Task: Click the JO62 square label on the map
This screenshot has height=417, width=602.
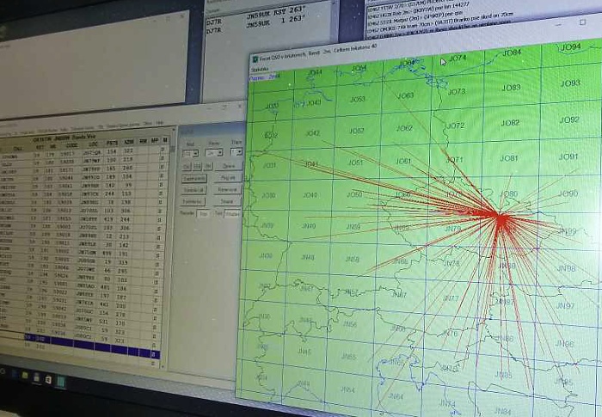Action: [x=404, y=128]
